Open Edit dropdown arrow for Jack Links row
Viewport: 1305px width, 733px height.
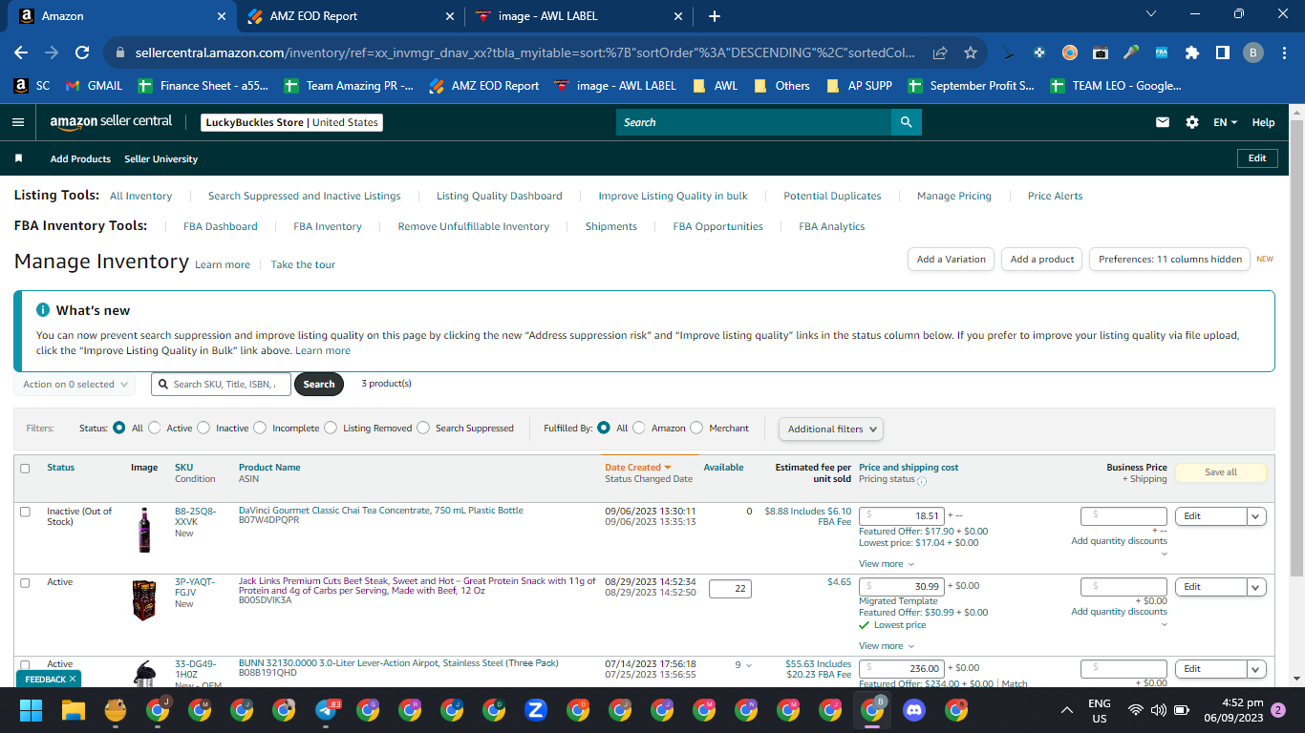point(1256,587)
